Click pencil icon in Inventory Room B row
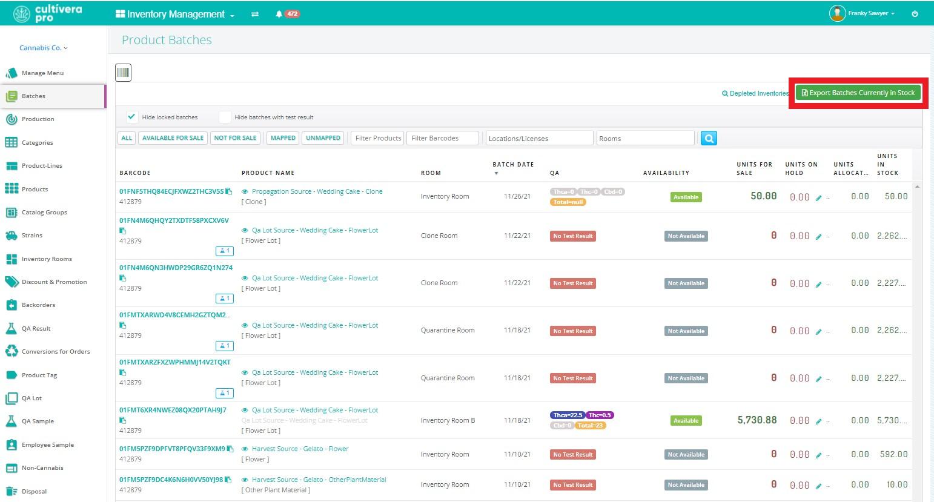 point(818,421)
